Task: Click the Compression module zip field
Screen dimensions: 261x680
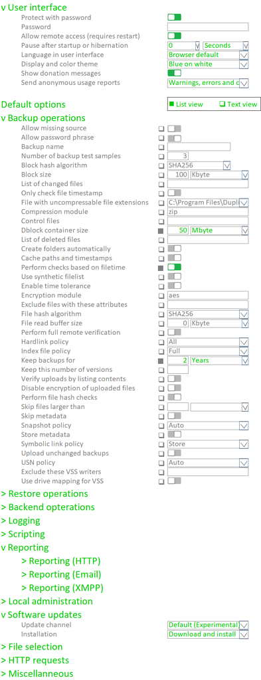Action: click(x=208, y=212)
